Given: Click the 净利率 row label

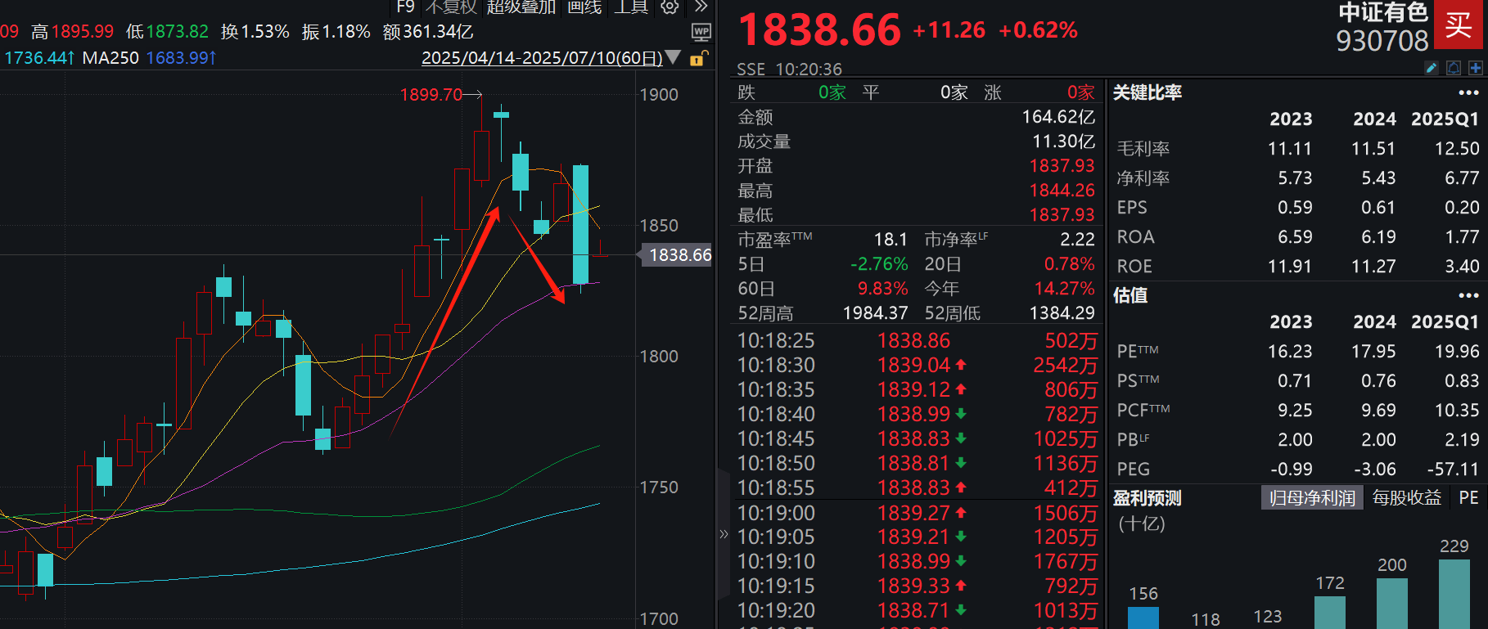Looking at the screenshot, I should (x=1143, y=178).
